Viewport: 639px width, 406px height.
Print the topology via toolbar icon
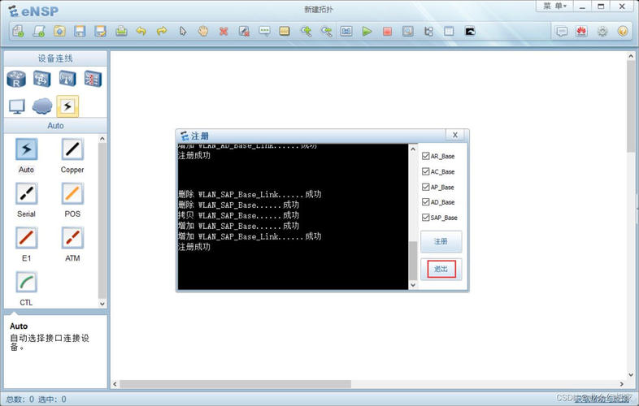[x=121, y=32]
